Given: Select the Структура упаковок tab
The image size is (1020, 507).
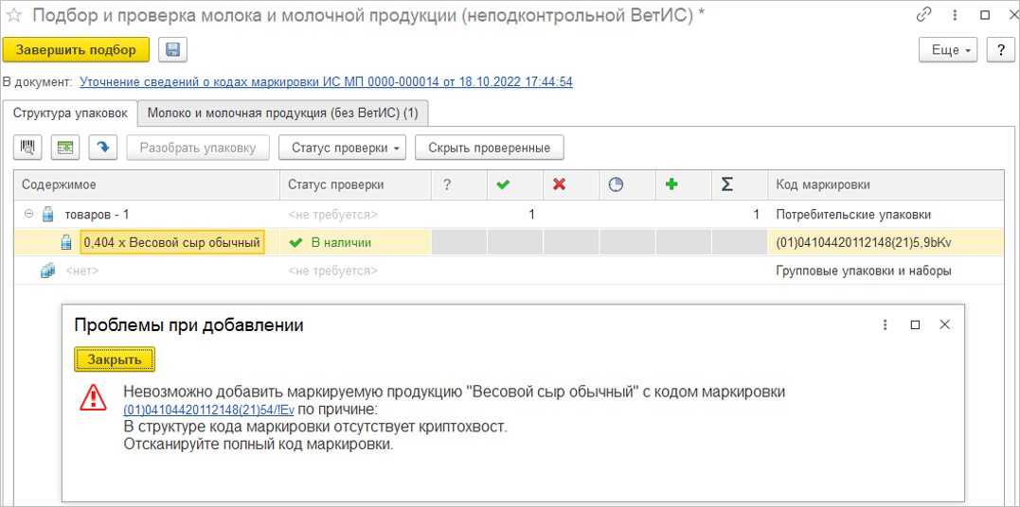Looking at the screenshot, I should (x=70, y=114).
